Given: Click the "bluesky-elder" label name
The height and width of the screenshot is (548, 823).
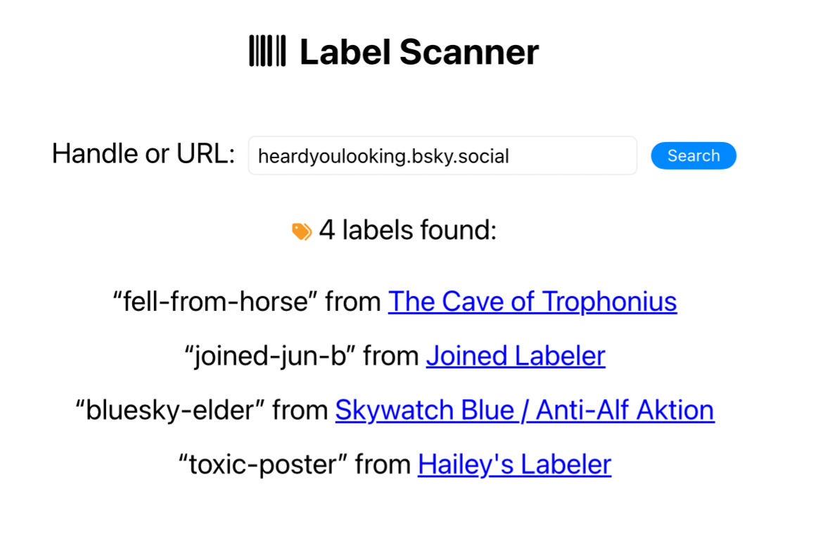Looking at the screenshot, I should 169,410.
